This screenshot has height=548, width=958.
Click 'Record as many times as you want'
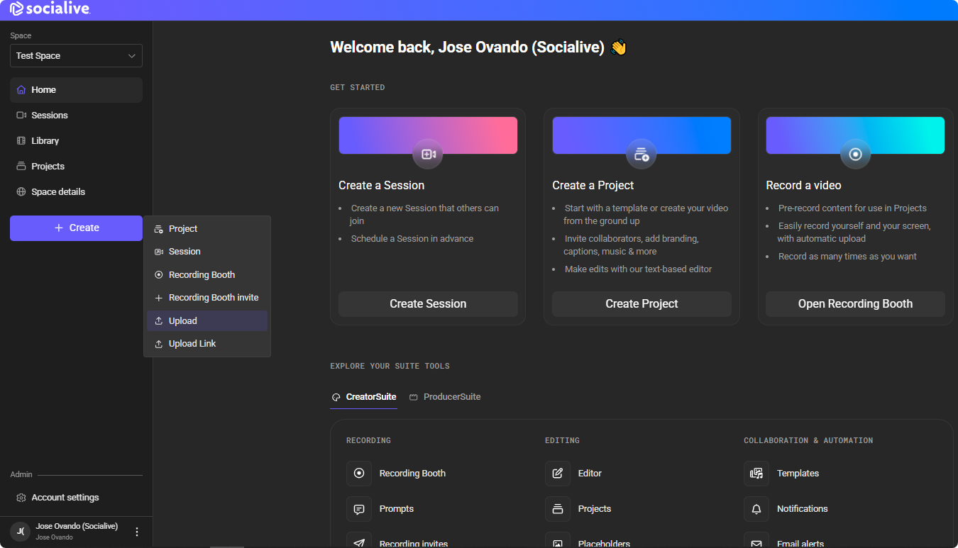click(x=847, y=257)
